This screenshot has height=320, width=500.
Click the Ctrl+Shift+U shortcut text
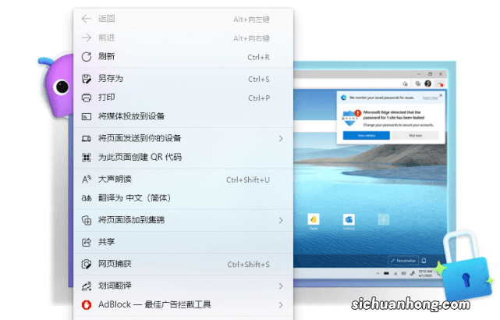tap(248, 180)
